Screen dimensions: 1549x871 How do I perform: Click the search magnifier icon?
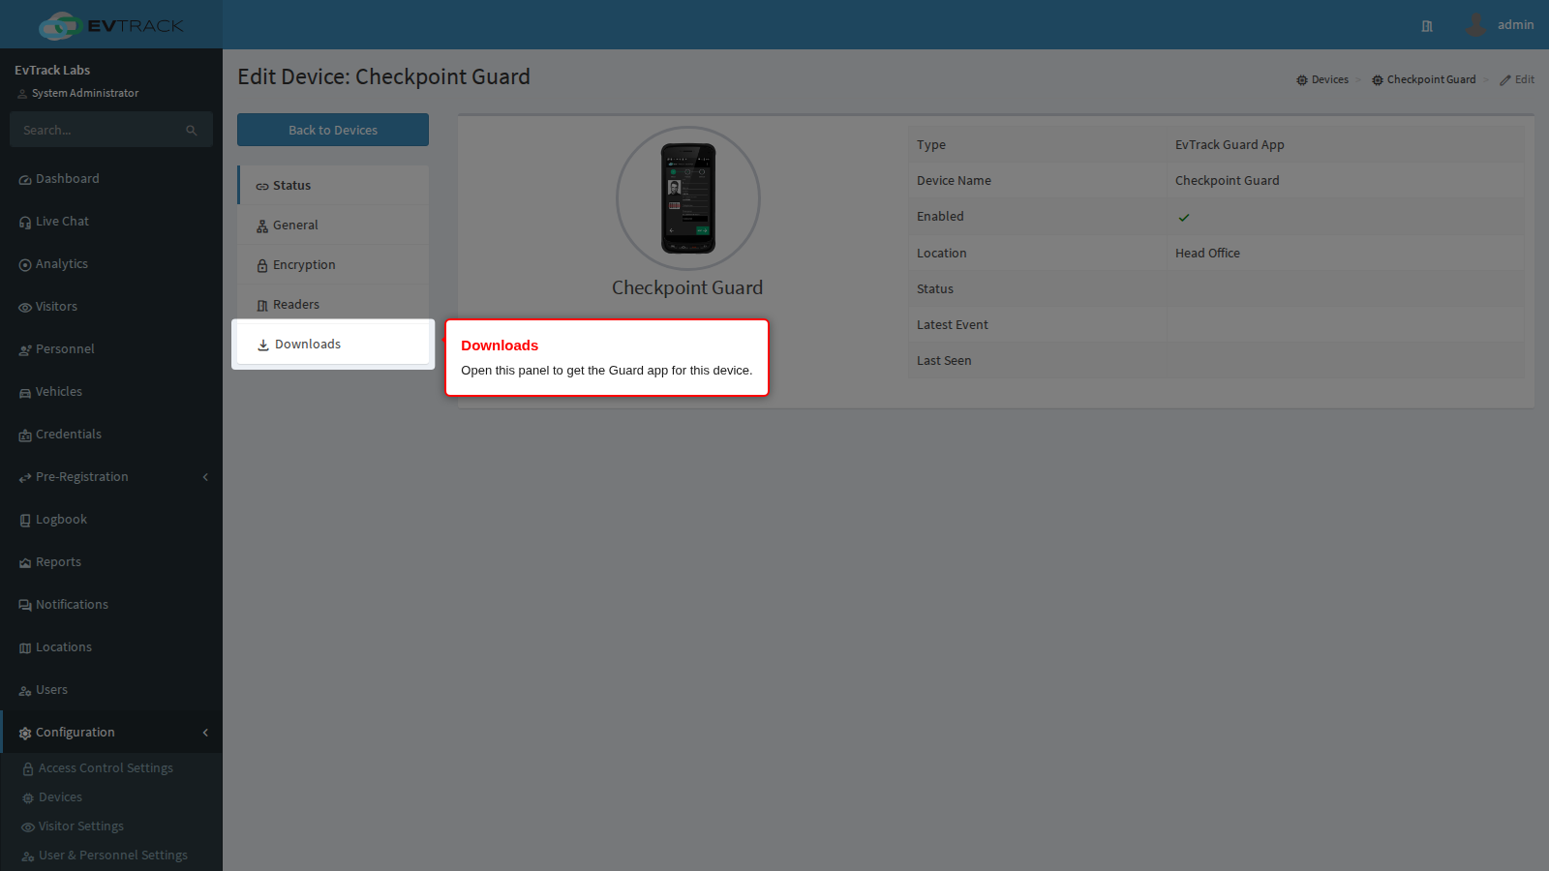[192, 131]
